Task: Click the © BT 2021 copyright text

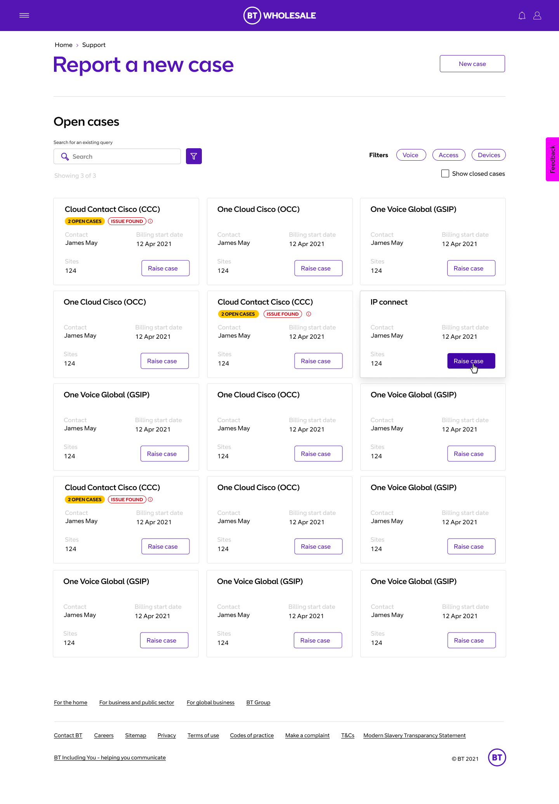Action: click(x=465, y=759)
